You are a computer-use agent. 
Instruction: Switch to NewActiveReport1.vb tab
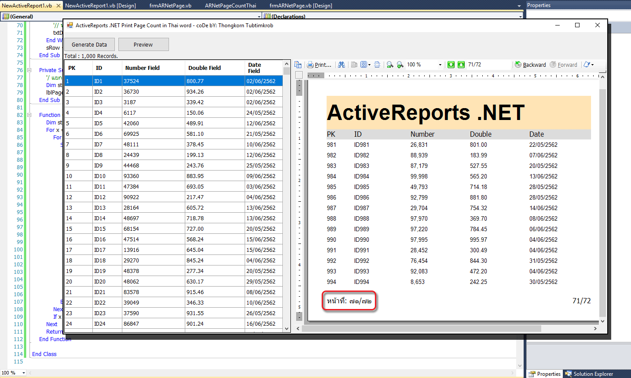(31, 5)
